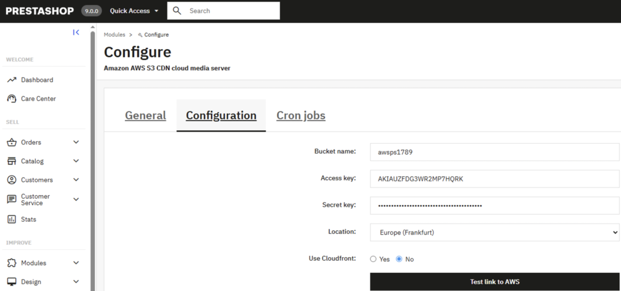This screenshot has height=291, width=621.
Task: Click the Configure breadcrumb link
Action: 156,35
